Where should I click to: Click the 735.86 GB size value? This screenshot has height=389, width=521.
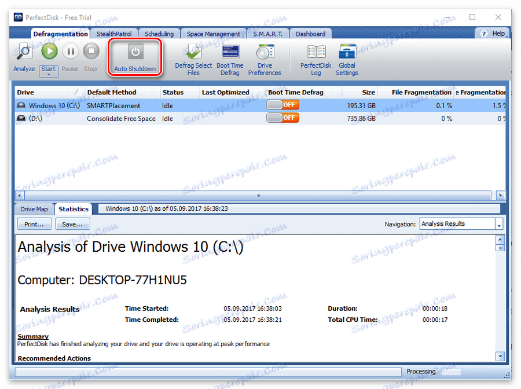pos(361,119)
